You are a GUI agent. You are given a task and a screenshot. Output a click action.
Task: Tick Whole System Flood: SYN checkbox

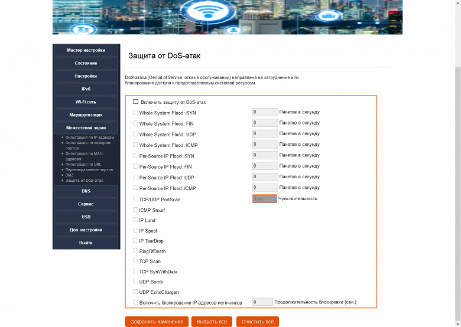click(x=135, y=112)
